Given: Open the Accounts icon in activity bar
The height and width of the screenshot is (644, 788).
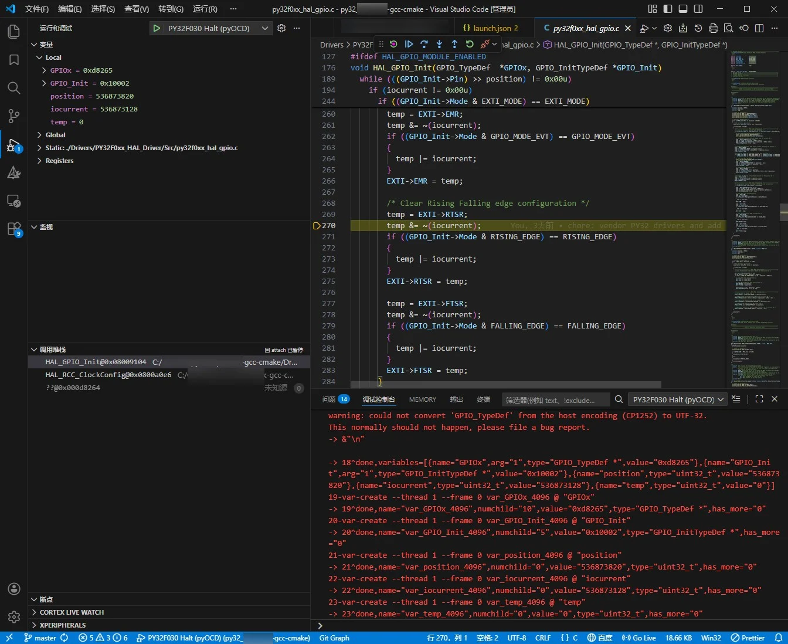Looking at the screenshot, I should [x=13, y=589].
